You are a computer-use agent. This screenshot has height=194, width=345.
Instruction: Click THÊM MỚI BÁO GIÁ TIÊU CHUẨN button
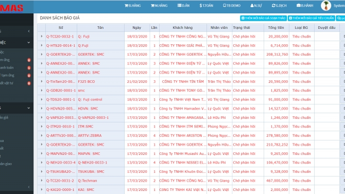pyautogui.click(x=312, y=18)
